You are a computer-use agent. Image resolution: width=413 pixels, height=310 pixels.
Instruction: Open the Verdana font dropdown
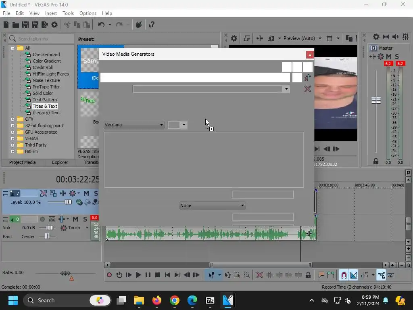(134, 125)
